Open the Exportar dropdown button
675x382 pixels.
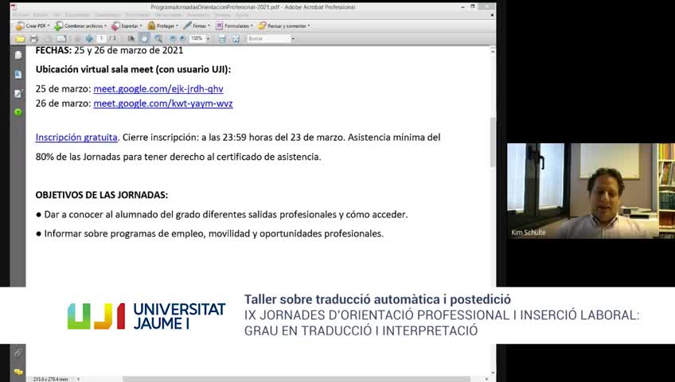(127, 25)
